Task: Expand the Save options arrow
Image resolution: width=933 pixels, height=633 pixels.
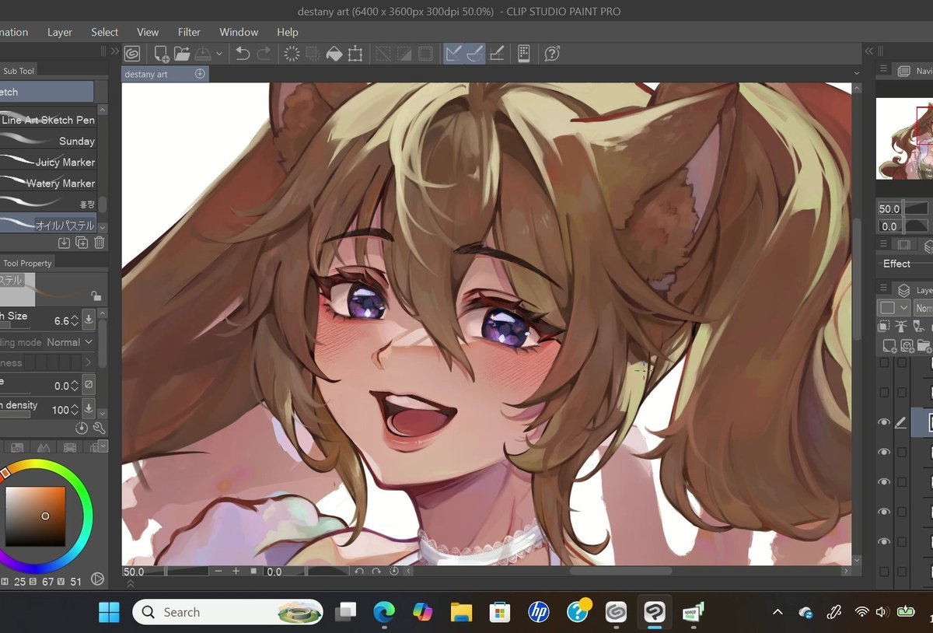Action: [x=219, y=54]
